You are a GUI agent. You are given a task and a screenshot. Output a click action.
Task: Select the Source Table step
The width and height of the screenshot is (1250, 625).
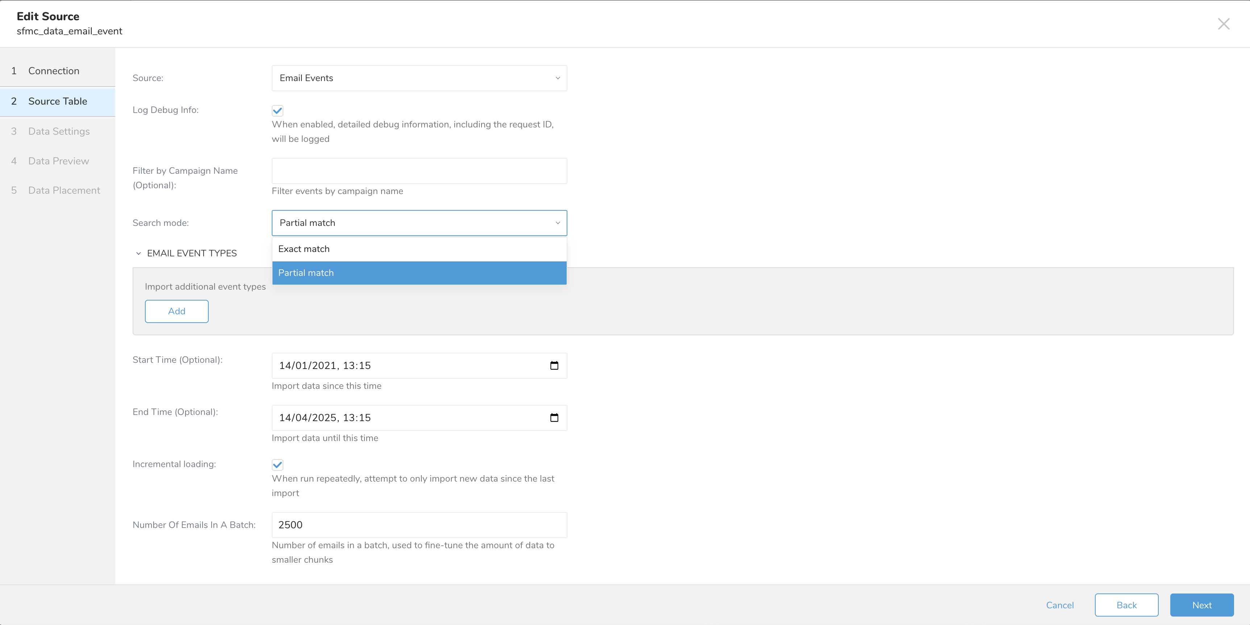pos(57,101)
